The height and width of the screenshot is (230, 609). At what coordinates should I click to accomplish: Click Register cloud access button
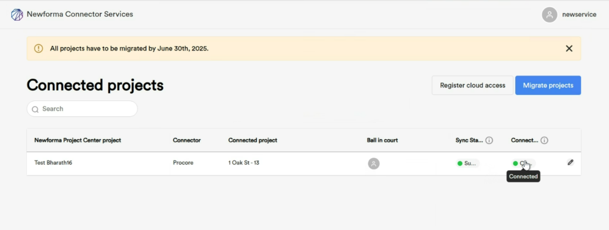point(473,86)
